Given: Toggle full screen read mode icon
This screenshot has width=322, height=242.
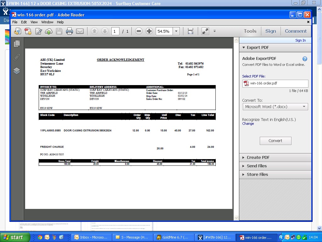Looking at the screenshot, I should 205,31.
